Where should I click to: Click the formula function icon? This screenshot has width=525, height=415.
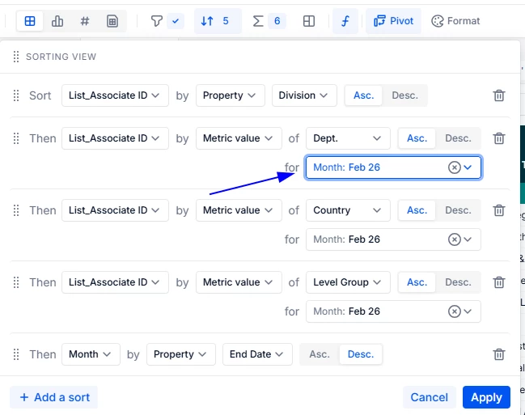tap(345, 21)
